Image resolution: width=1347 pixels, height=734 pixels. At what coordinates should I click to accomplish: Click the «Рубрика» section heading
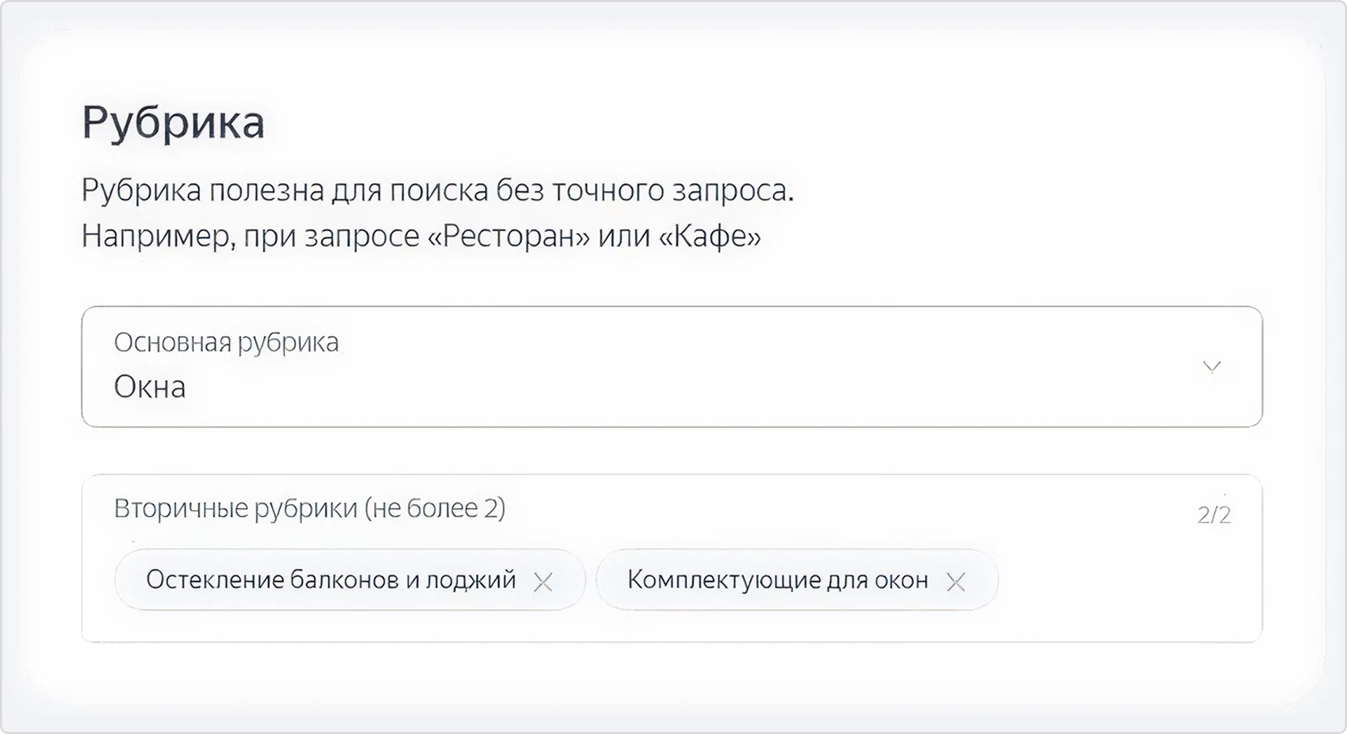(x=173, y=122)
